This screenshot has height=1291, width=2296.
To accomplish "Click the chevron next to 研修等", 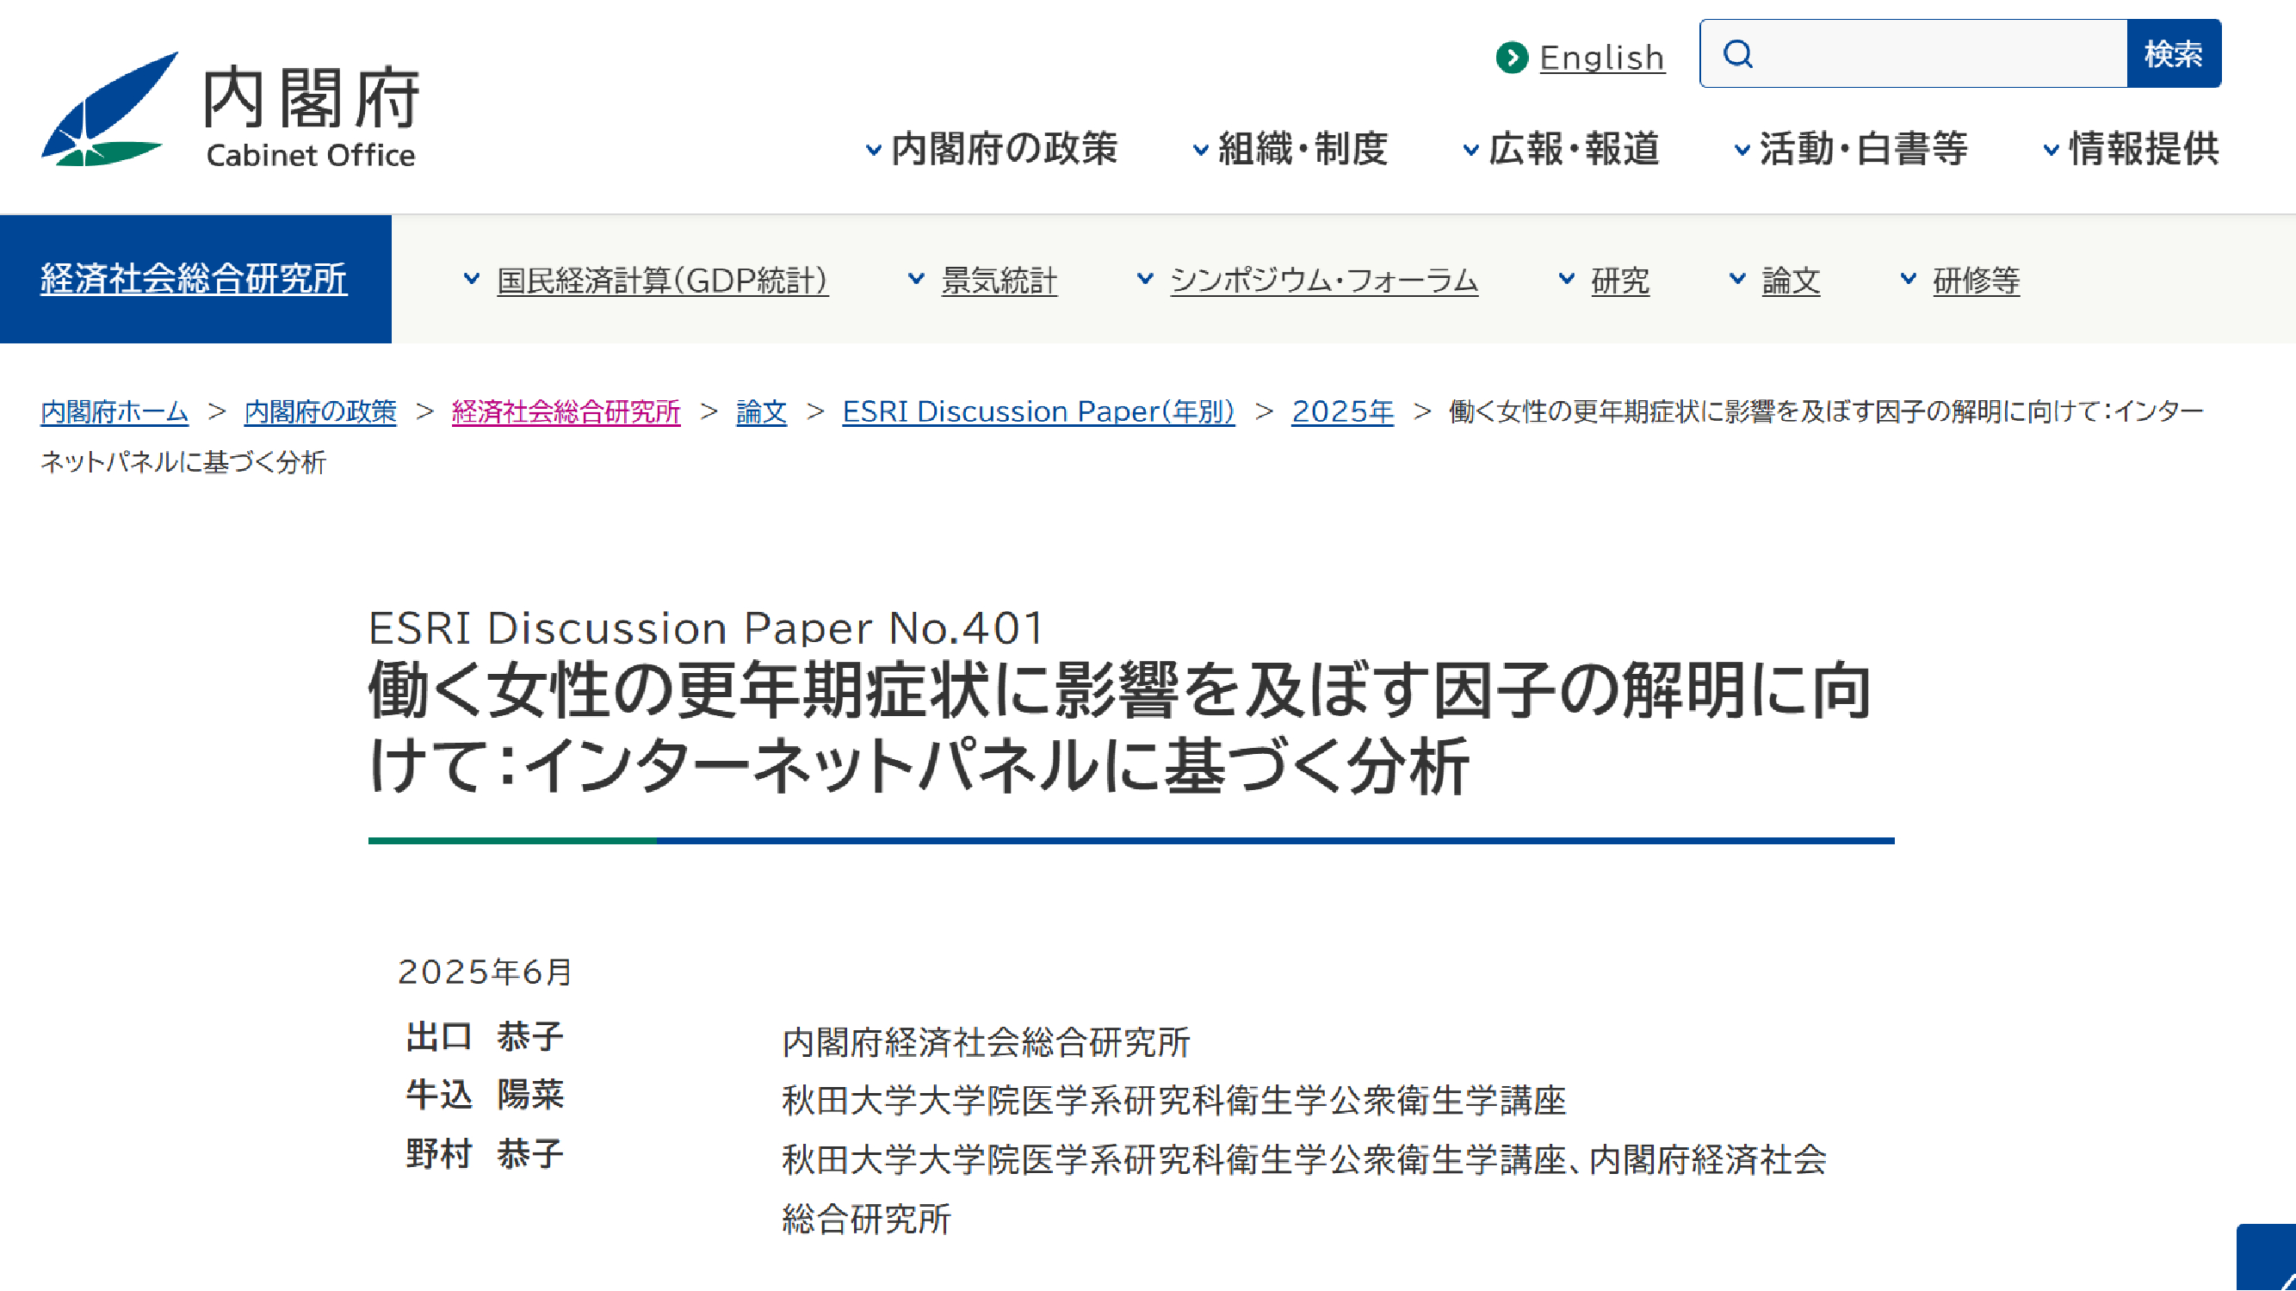I will pyautogui.click(x=1908, y=279).
